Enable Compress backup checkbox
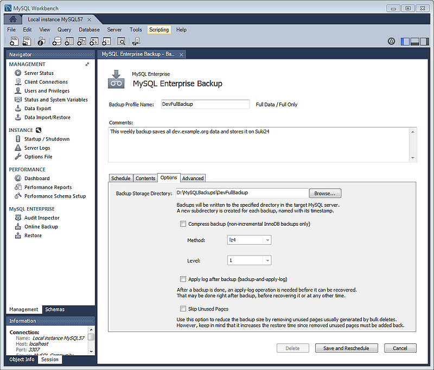Image resolution: width=434 pixels, height=370 pixels. pyautogui.click(x=183, y=224)
